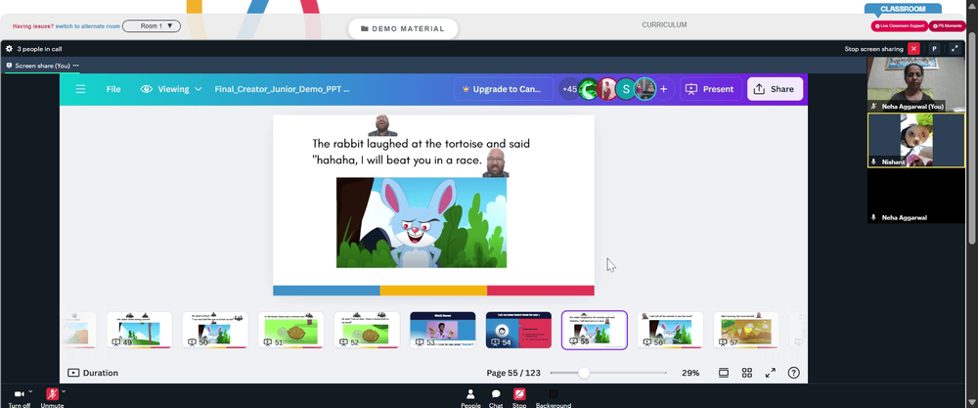Click the page scrollbar down arrow
The height and width of the screenshot is (408, 978).
pyautogui.click(x=972, y=402)
